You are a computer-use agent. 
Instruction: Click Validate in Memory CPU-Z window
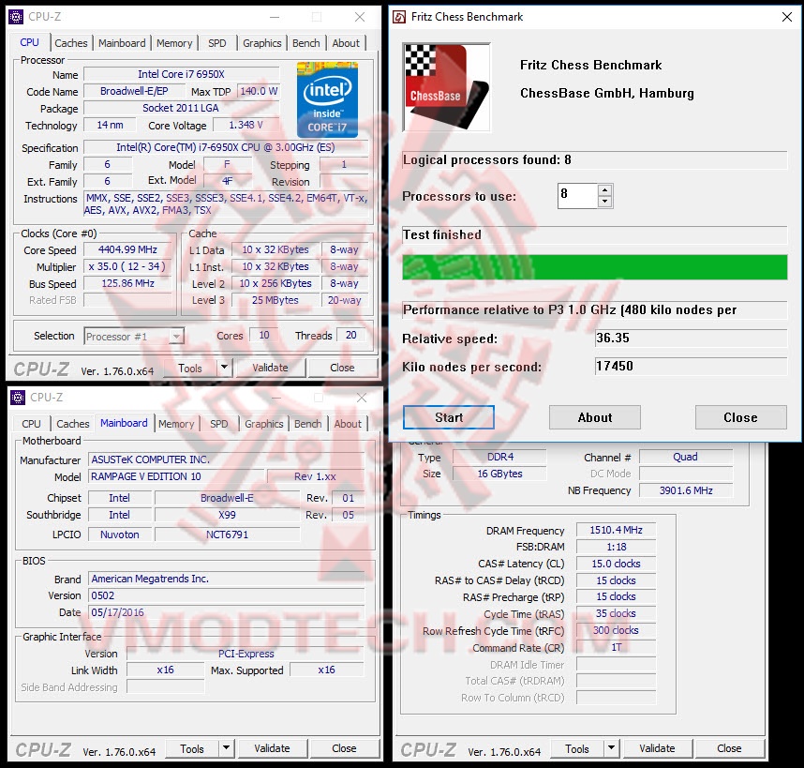(658, 748)
